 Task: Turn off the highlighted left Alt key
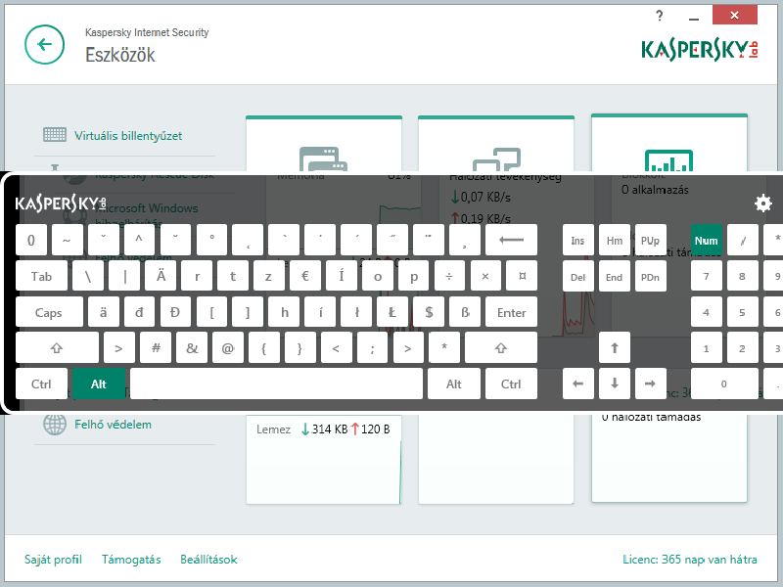pos(99,384)
